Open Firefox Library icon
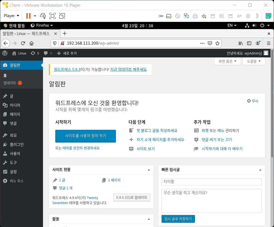The width and height of the screenshot is (274, 227). pyautogui.click(x=241, y=43)
